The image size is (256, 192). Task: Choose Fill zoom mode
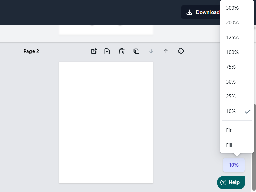pyautogui.click(x=237, y=145)
